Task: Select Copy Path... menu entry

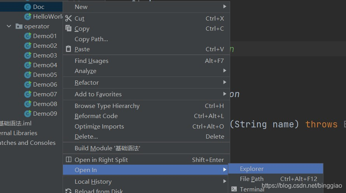Action: pos(146,39)
